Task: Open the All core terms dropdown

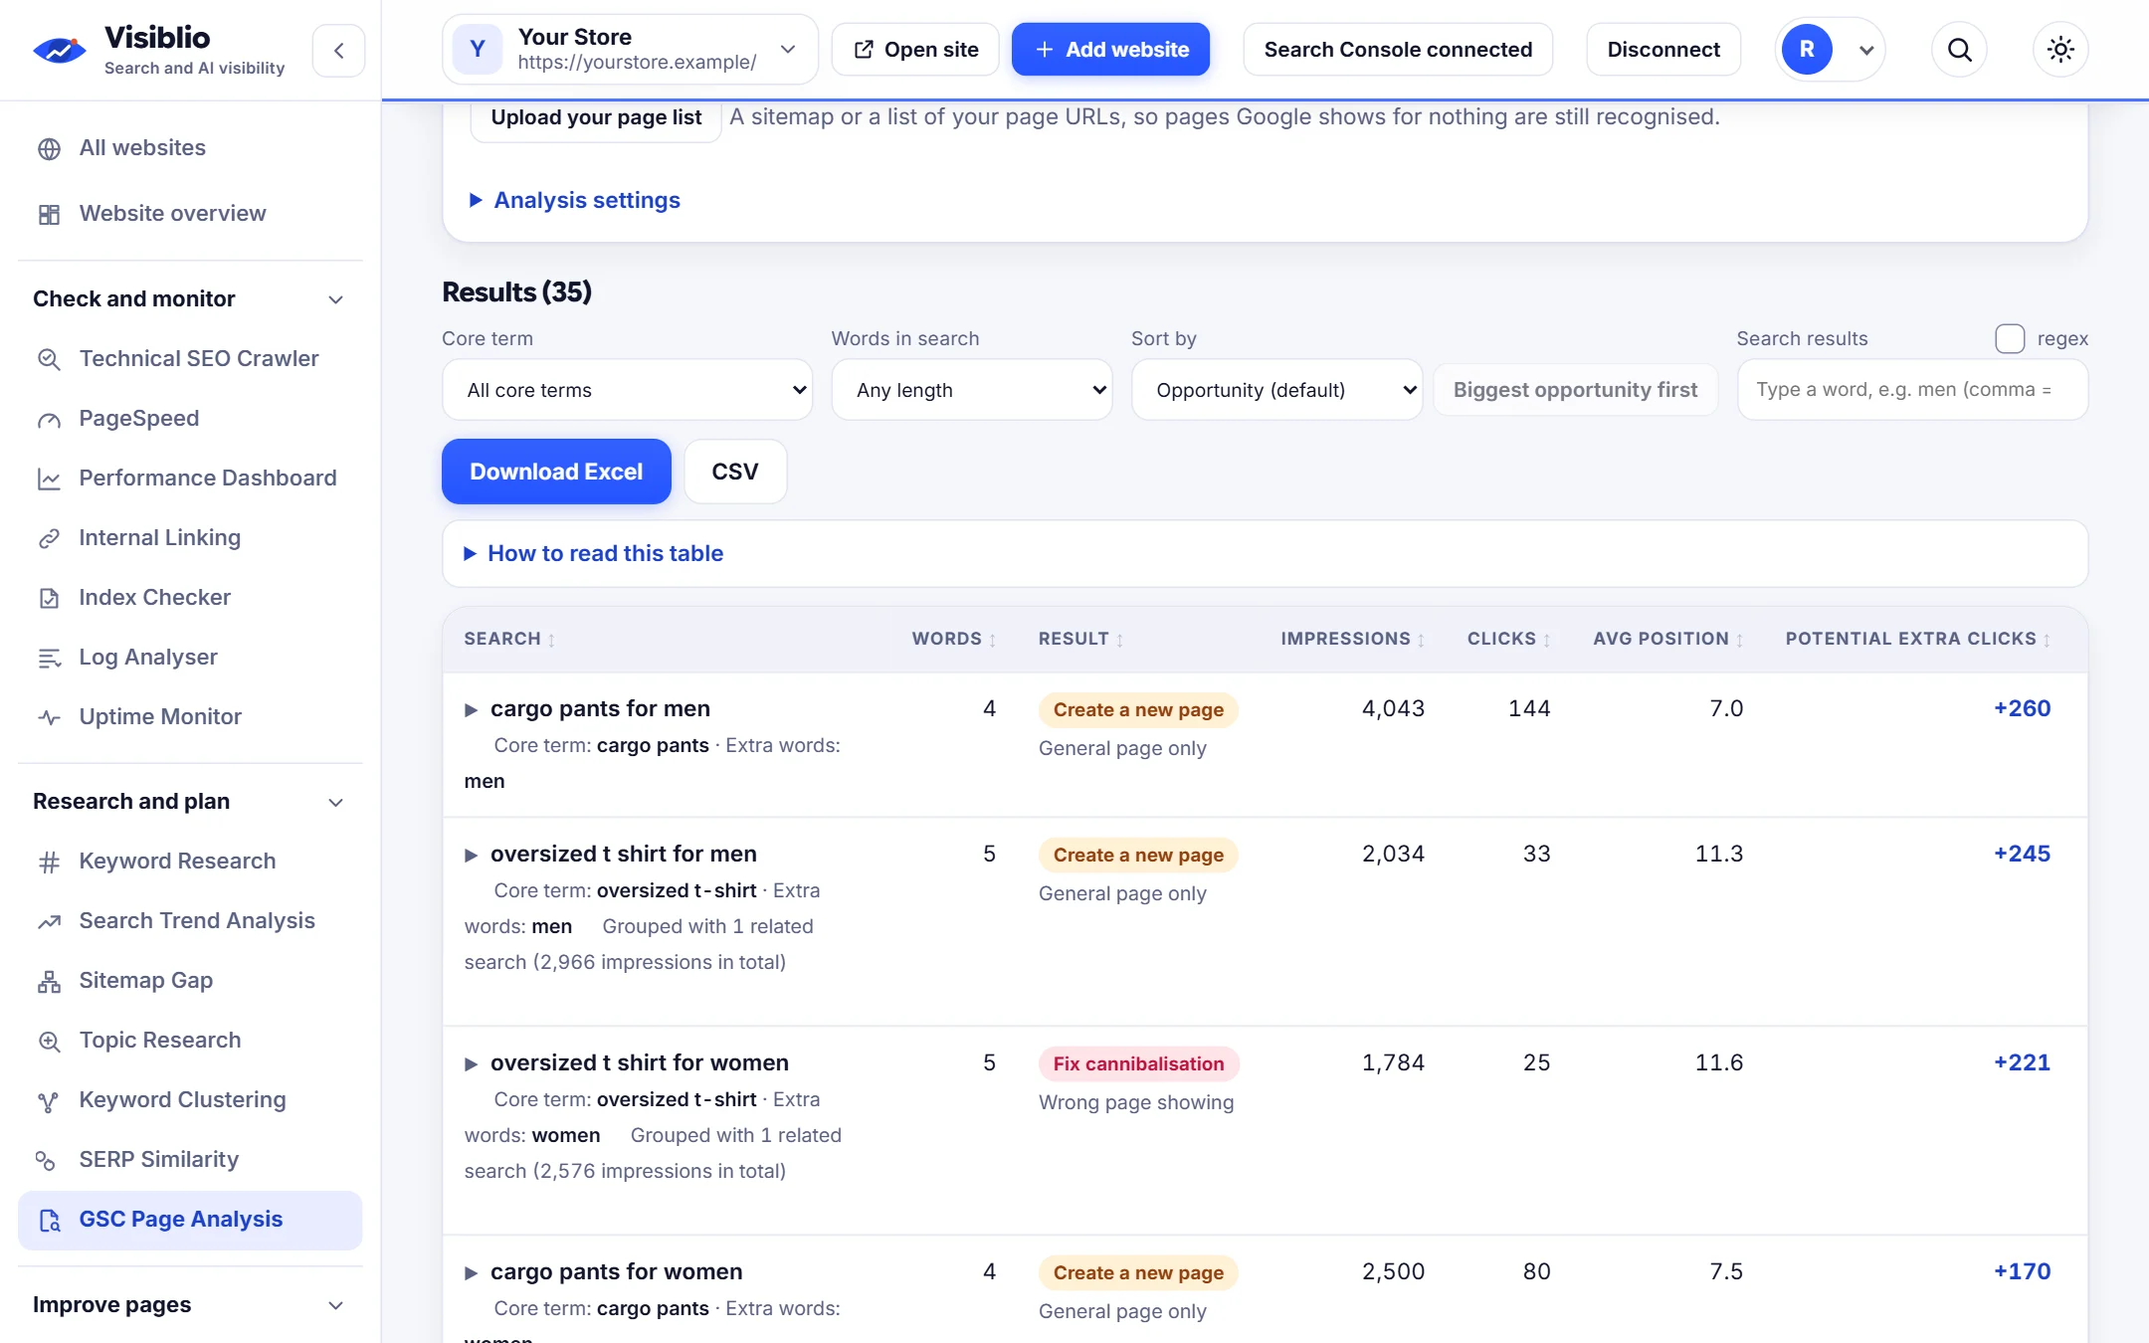Action: tap(627, 390)
